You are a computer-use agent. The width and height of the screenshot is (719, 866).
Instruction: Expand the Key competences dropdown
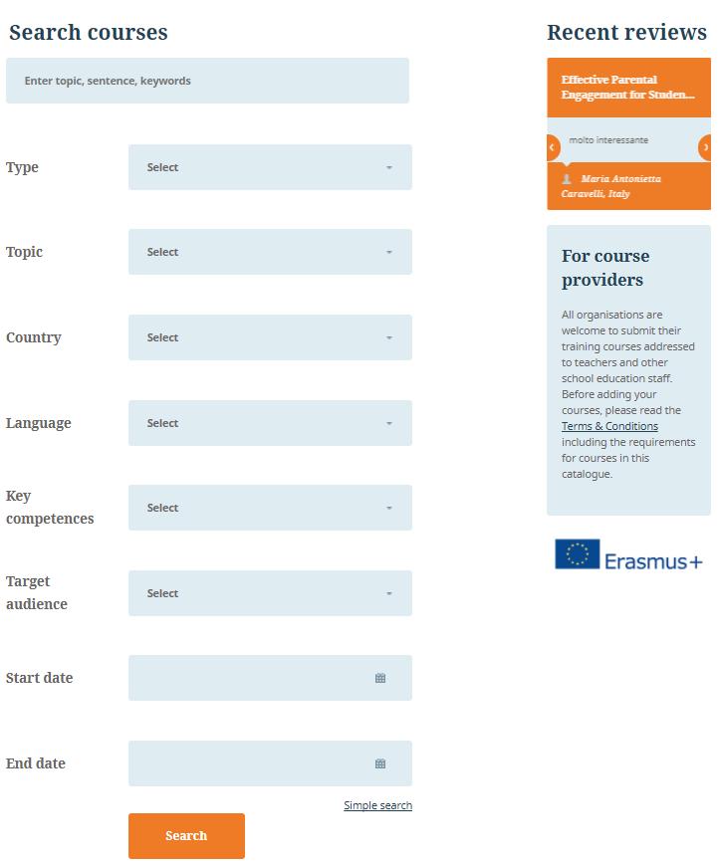click(x=270, y=508)
